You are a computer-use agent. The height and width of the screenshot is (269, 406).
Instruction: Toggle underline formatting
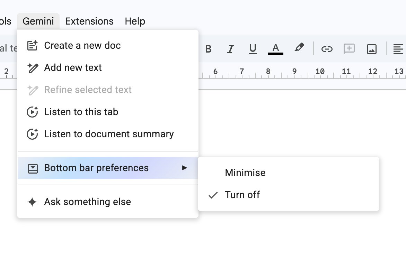click(253, 49)
